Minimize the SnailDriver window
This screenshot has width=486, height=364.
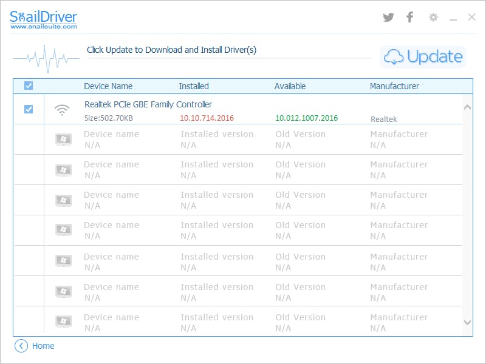coord(453,20)
